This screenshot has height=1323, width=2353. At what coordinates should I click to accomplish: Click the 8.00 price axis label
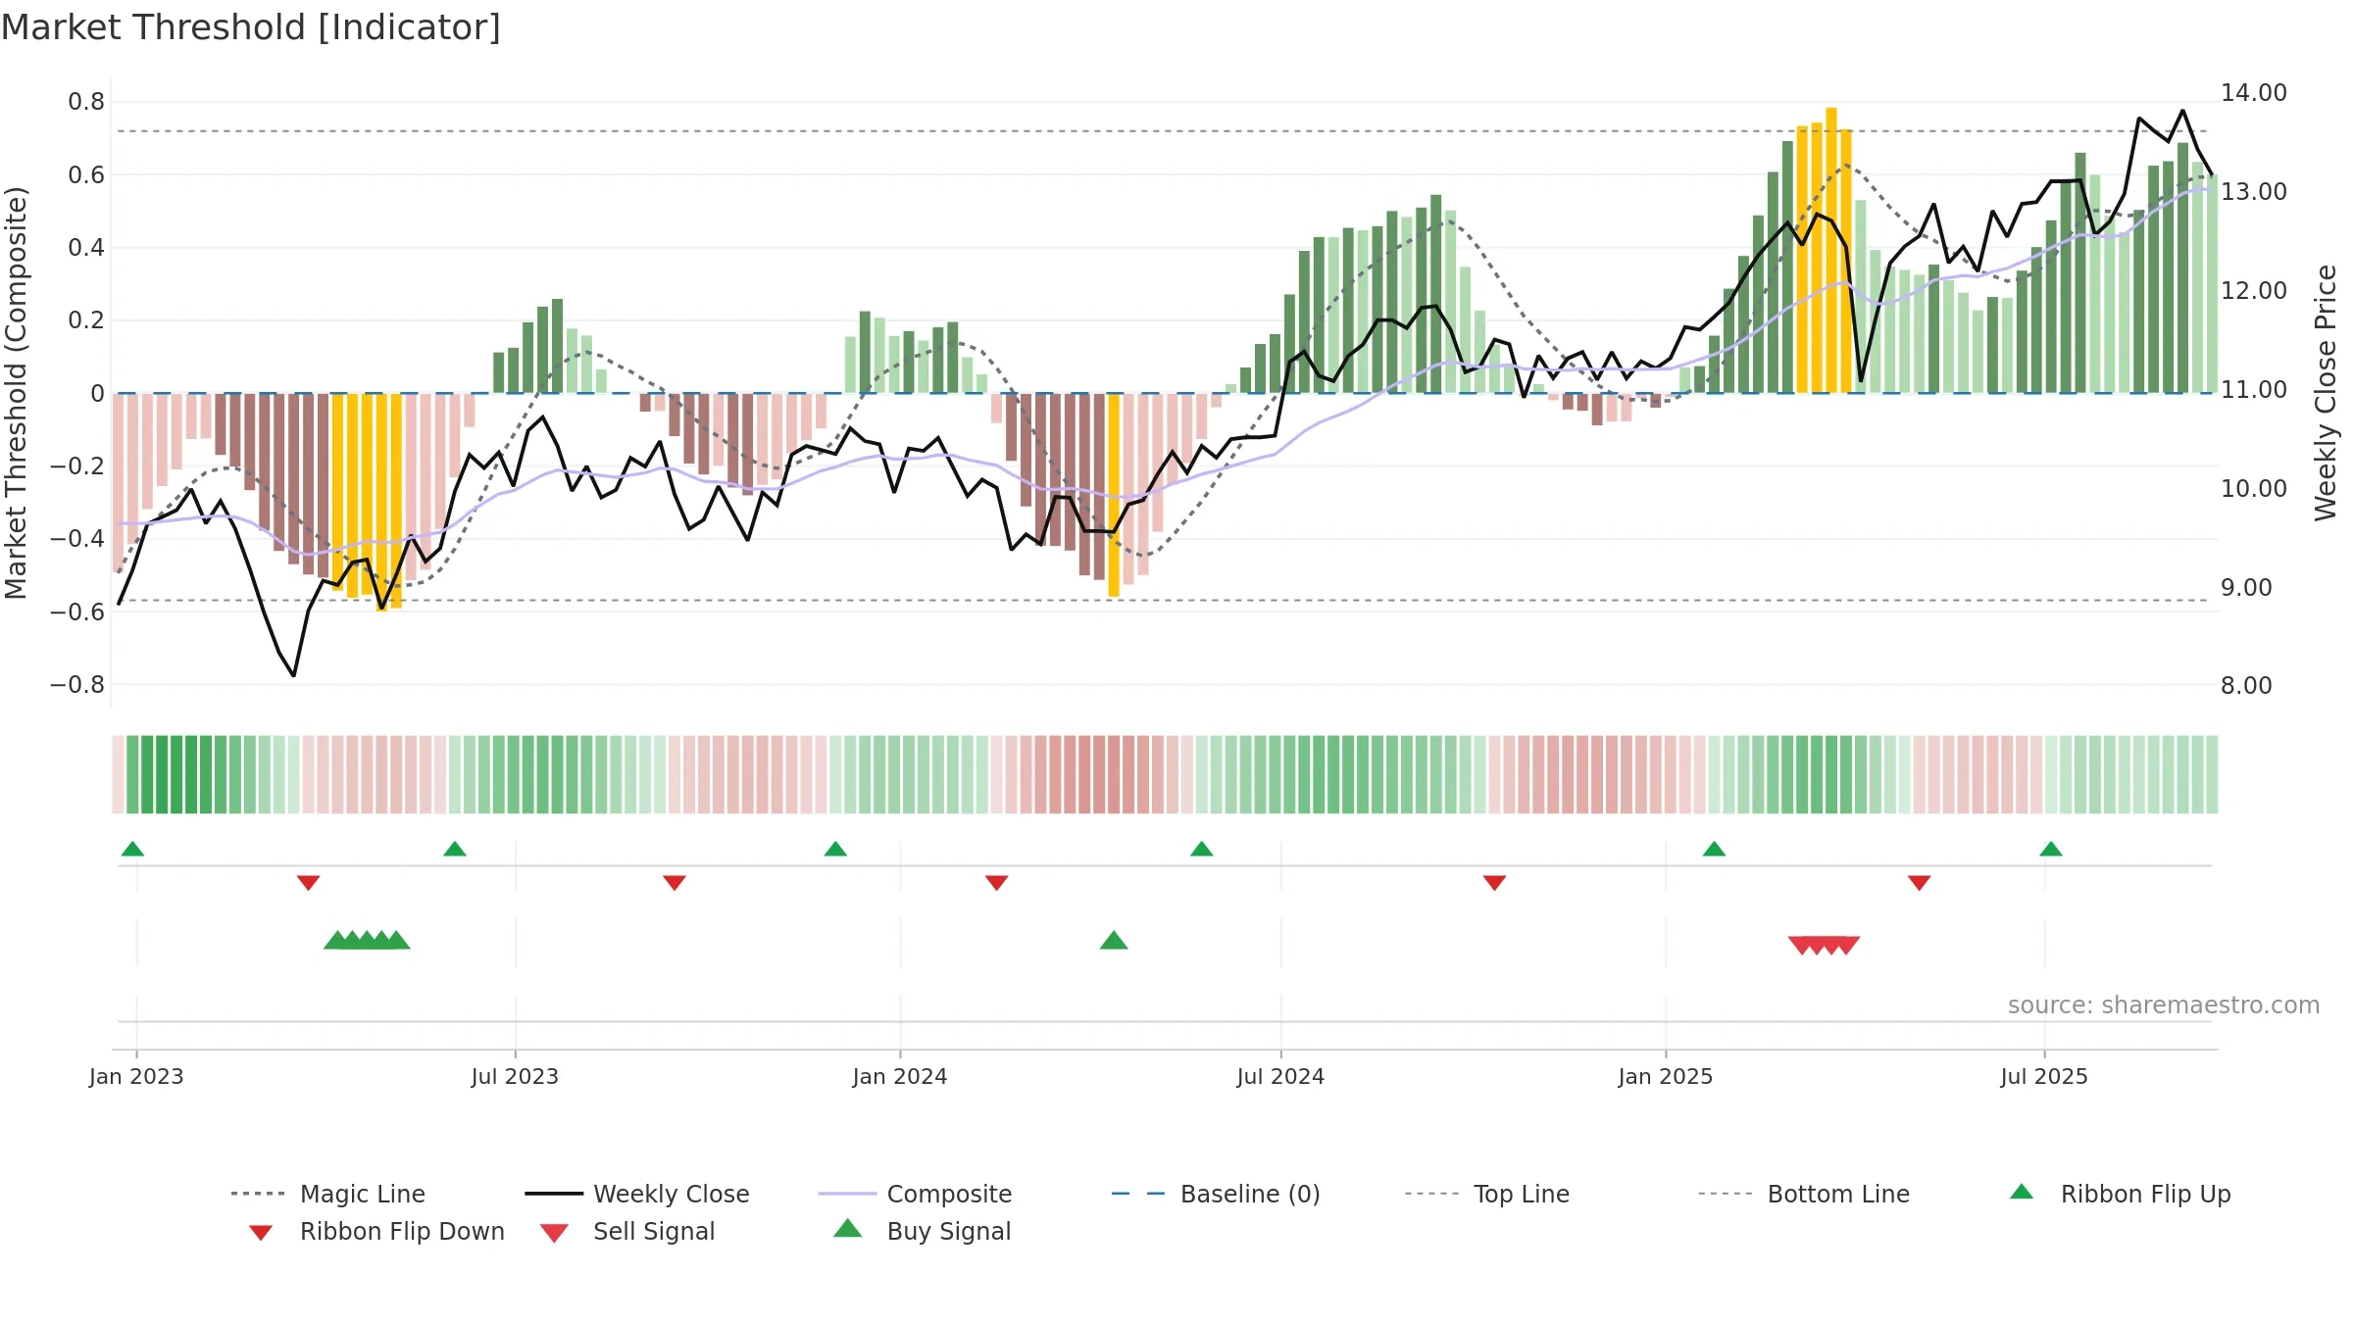click(2246, 686)
